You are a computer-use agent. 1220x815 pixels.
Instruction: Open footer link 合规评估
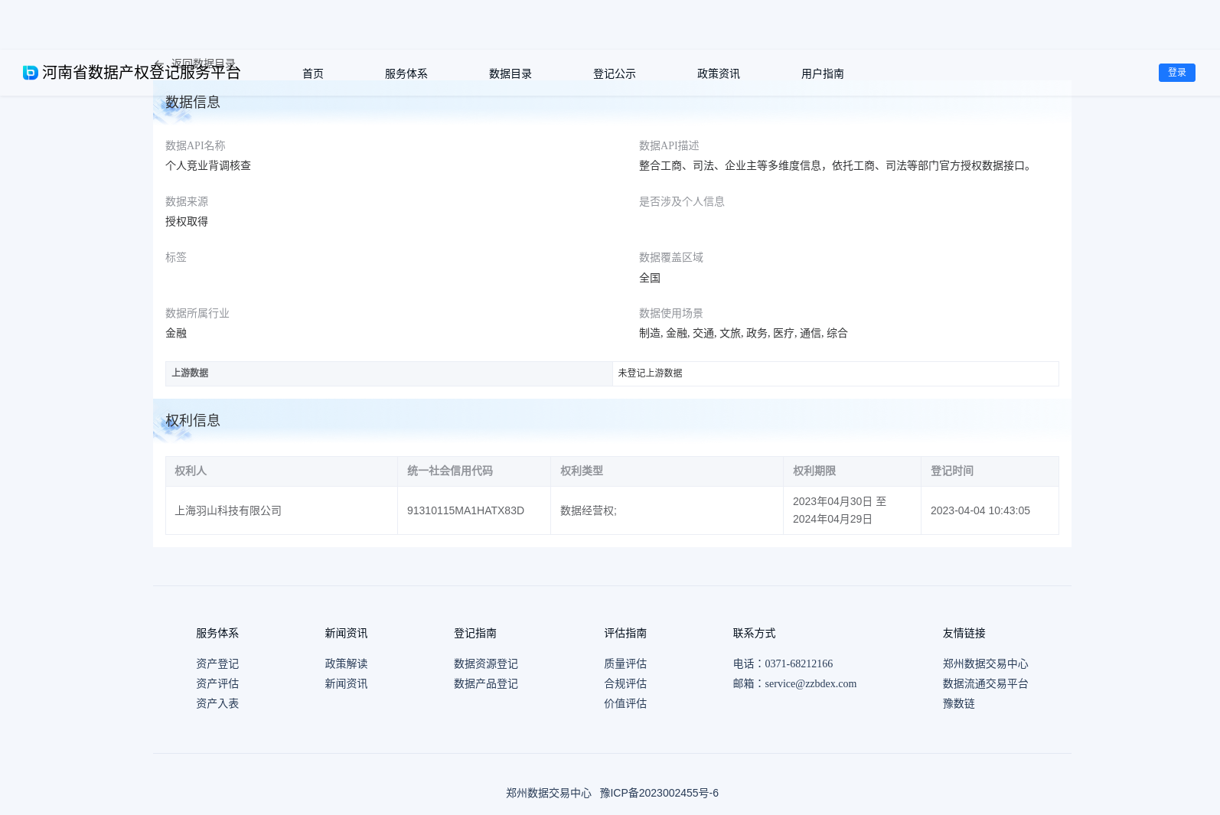tap(625, 683)
